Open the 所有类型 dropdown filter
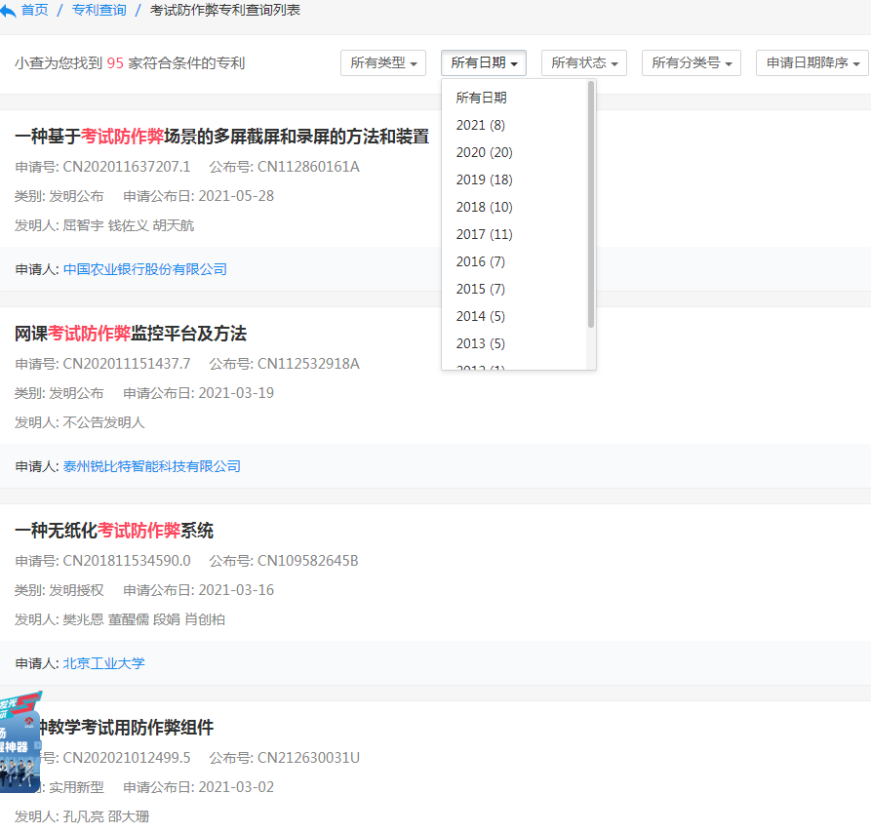 pyautogui.click(x=382, y=62)
